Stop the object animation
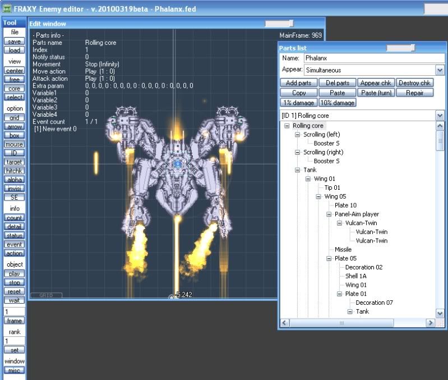 point(15,282)
